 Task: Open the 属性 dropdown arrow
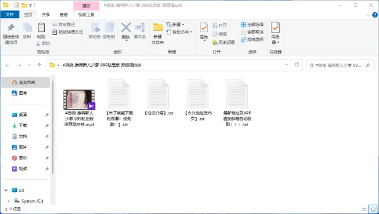pyautogui.click(x=204, y=40)
